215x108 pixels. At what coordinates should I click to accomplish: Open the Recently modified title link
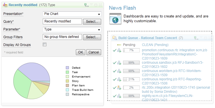(x=23, y=5)
